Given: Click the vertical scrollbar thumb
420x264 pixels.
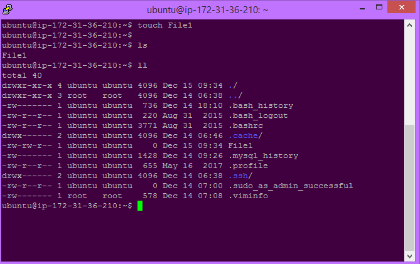Looking at the screenshot, I should pyautogui.click(x=409, y=187).
